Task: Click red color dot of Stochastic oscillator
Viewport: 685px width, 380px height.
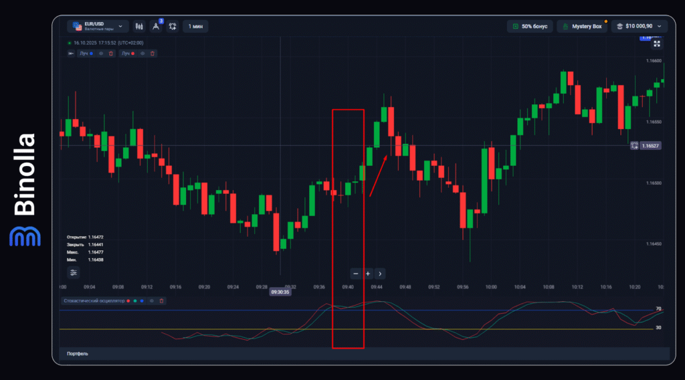Action: click(x=128, y=301)
